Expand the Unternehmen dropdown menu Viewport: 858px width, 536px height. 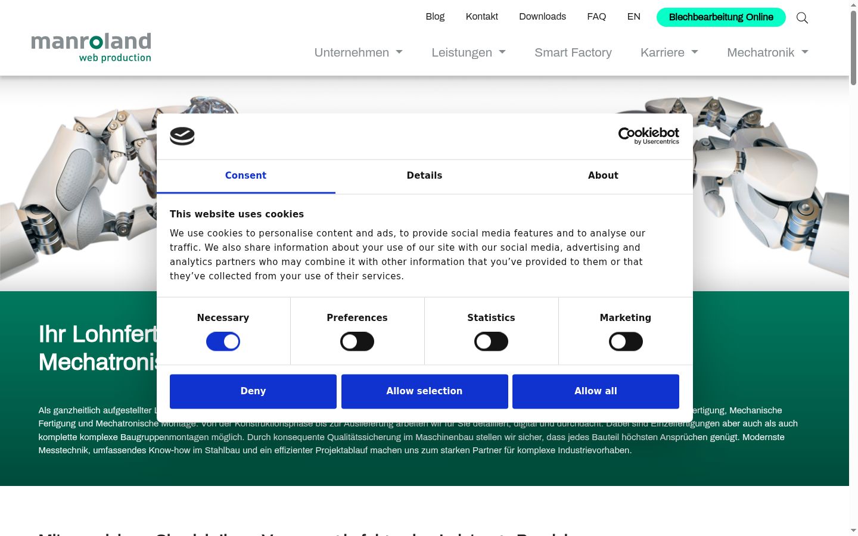click(x=359, y=52)
